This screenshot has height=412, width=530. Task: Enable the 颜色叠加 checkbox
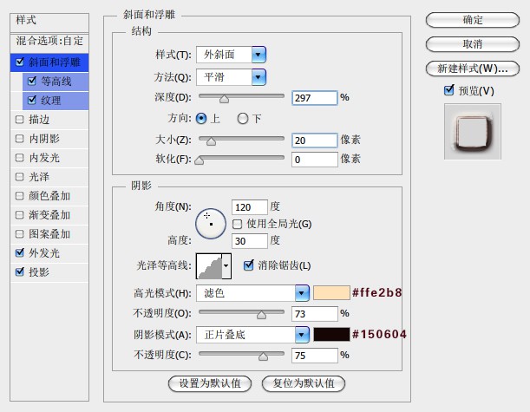[20, 196]
